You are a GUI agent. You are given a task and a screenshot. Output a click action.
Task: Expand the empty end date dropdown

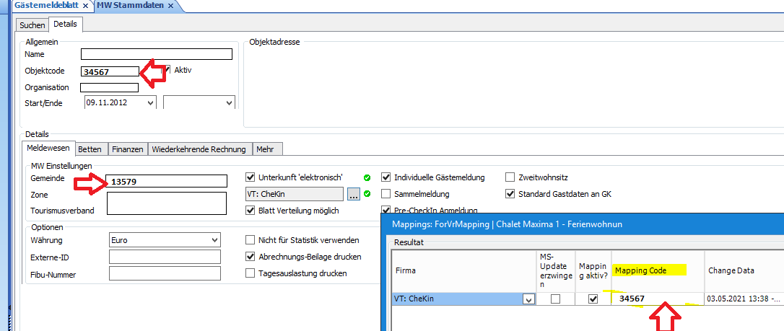(229, 103)
